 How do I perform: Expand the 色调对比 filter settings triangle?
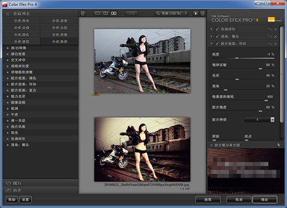211,29
